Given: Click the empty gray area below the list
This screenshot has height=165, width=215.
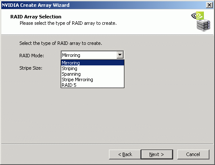Looking at the screenshot, I should tap(107, 115).
